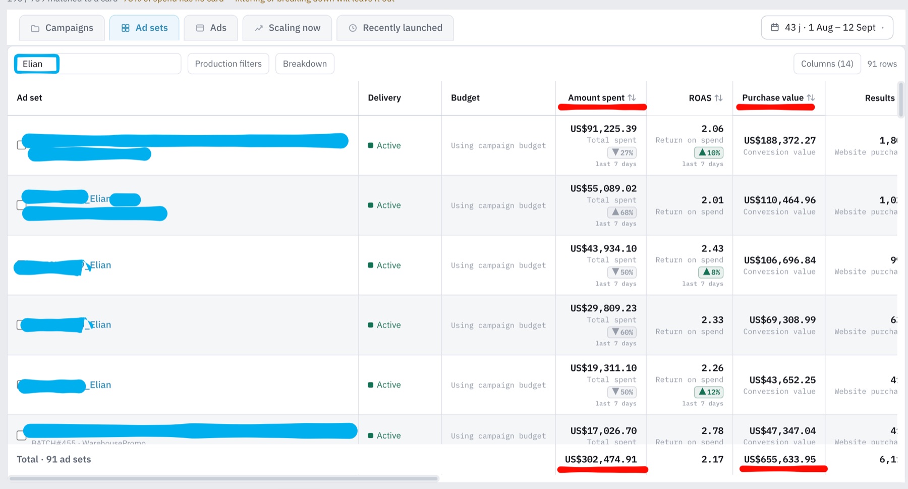Sort by Purchase value arrows icon
Image resolution: width=908 pixels, height=489 pixels.
[811, 97]
